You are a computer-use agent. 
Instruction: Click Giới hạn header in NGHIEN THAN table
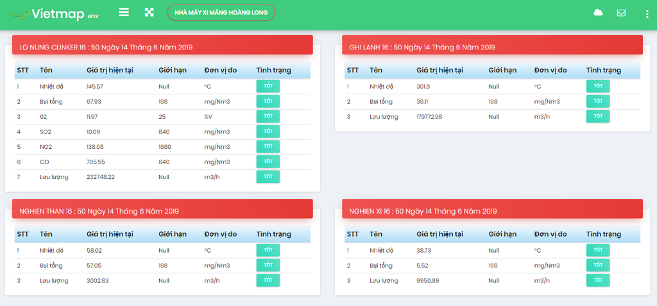[172, 234]
